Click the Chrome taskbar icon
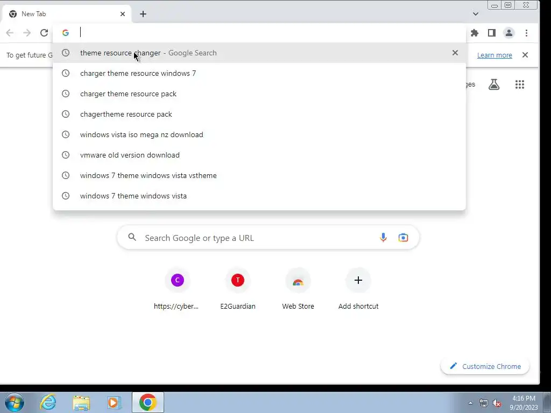The image size is (551, 413). pos(148,402)
